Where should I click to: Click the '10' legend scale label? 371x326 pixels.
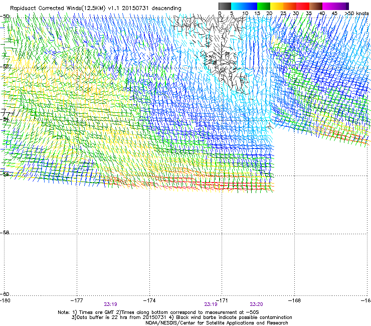[x=245, y=14]
